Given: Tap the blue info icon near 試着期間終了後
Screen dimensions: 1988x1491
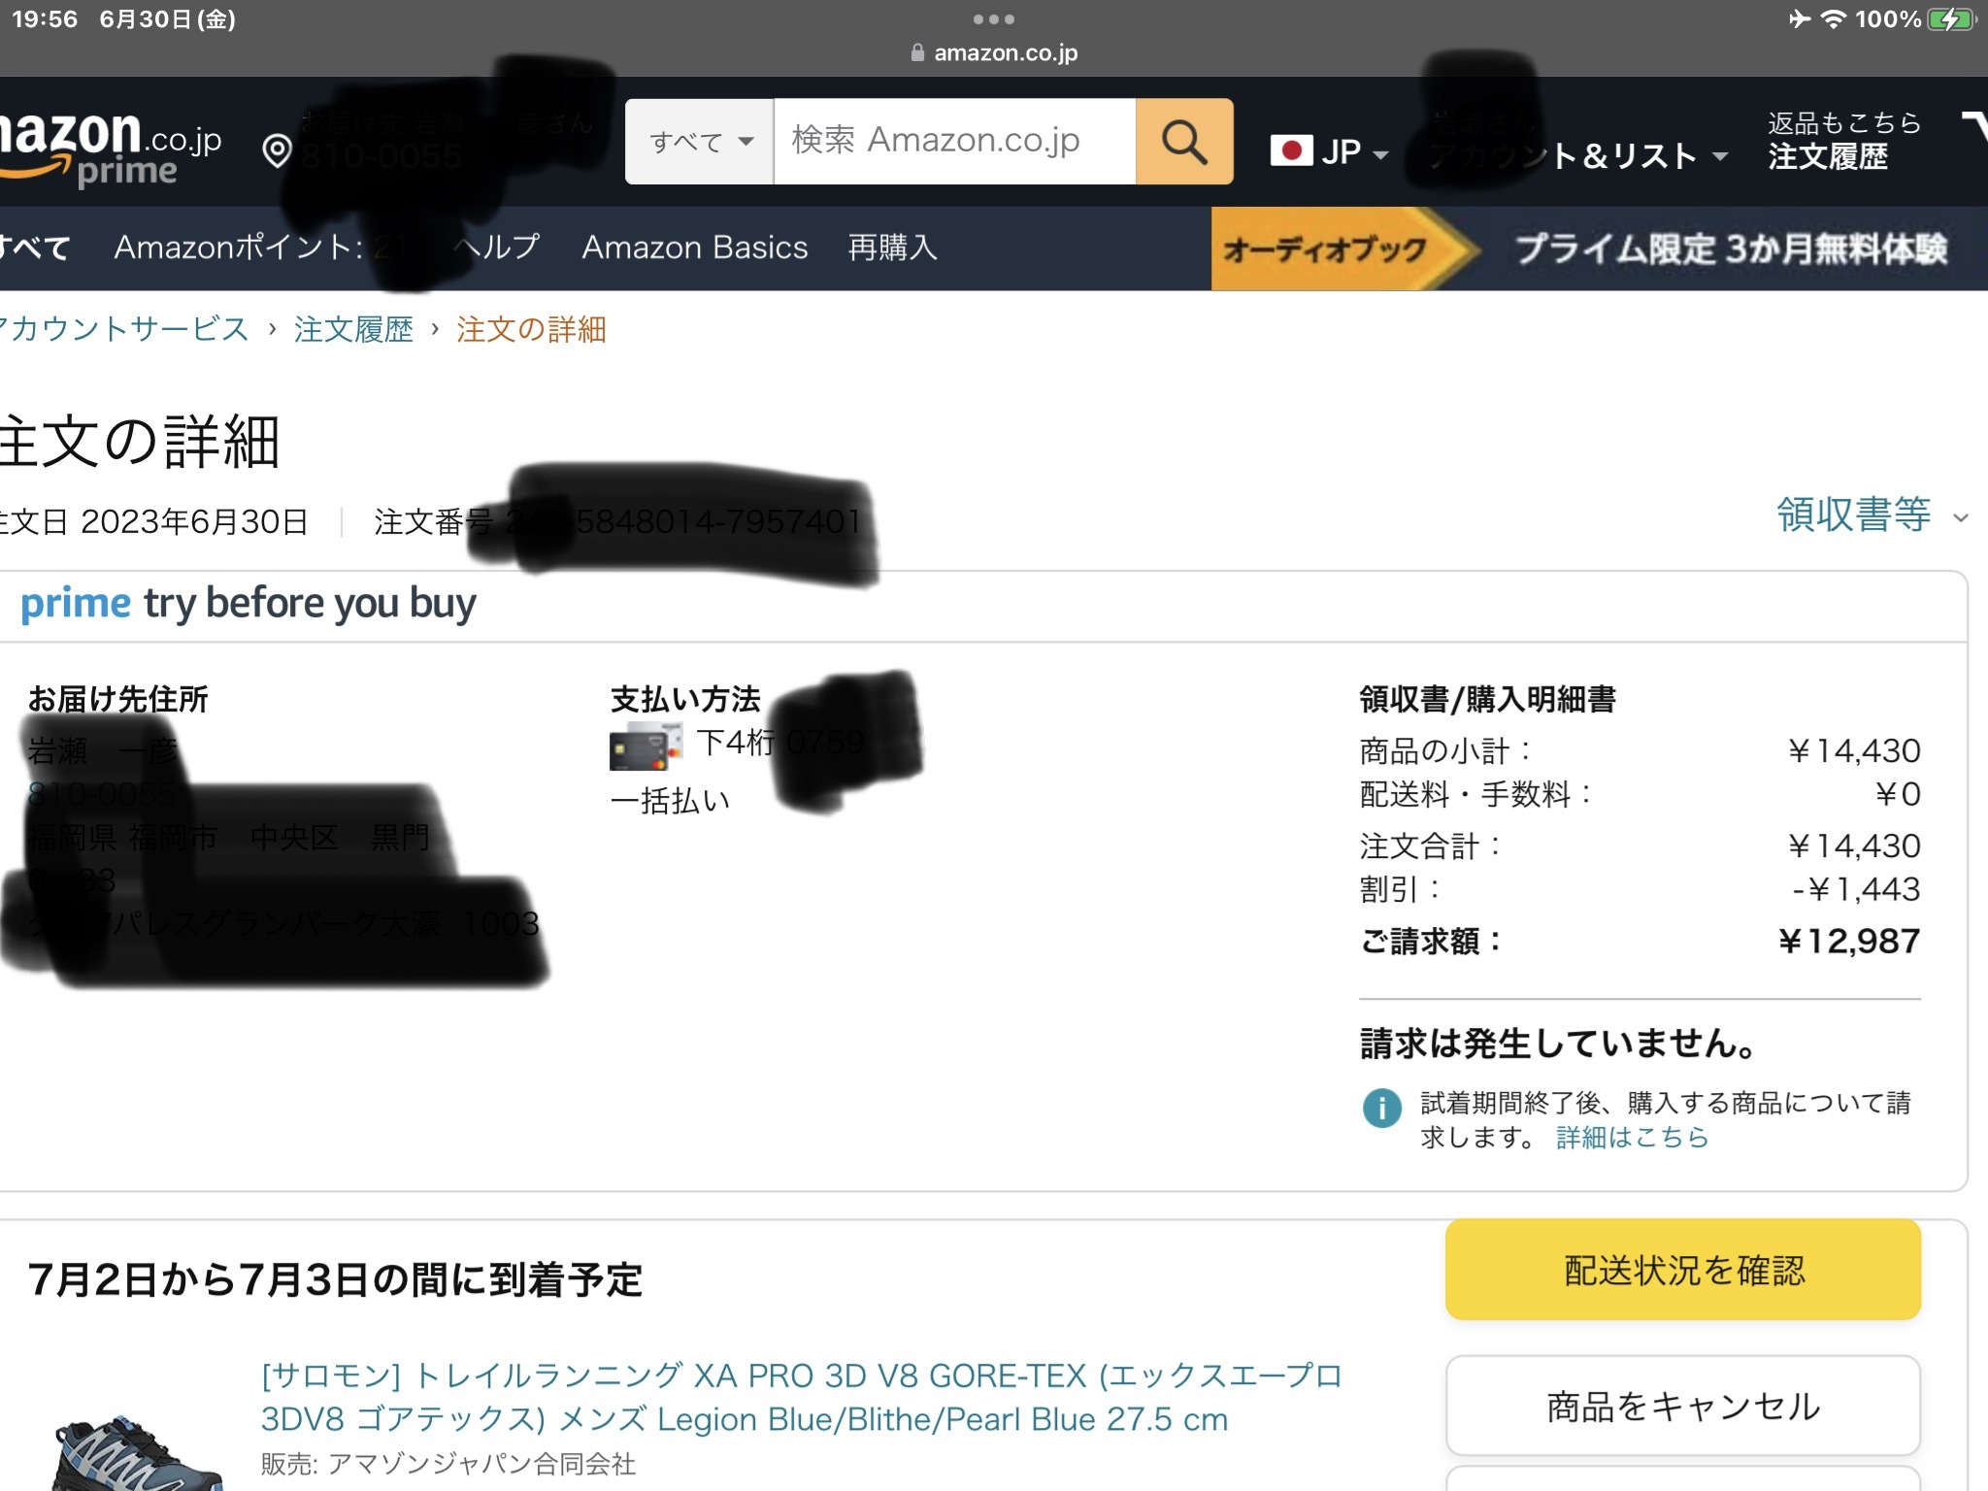Looking at the screenshot, I should (x=1381, y=1108).
